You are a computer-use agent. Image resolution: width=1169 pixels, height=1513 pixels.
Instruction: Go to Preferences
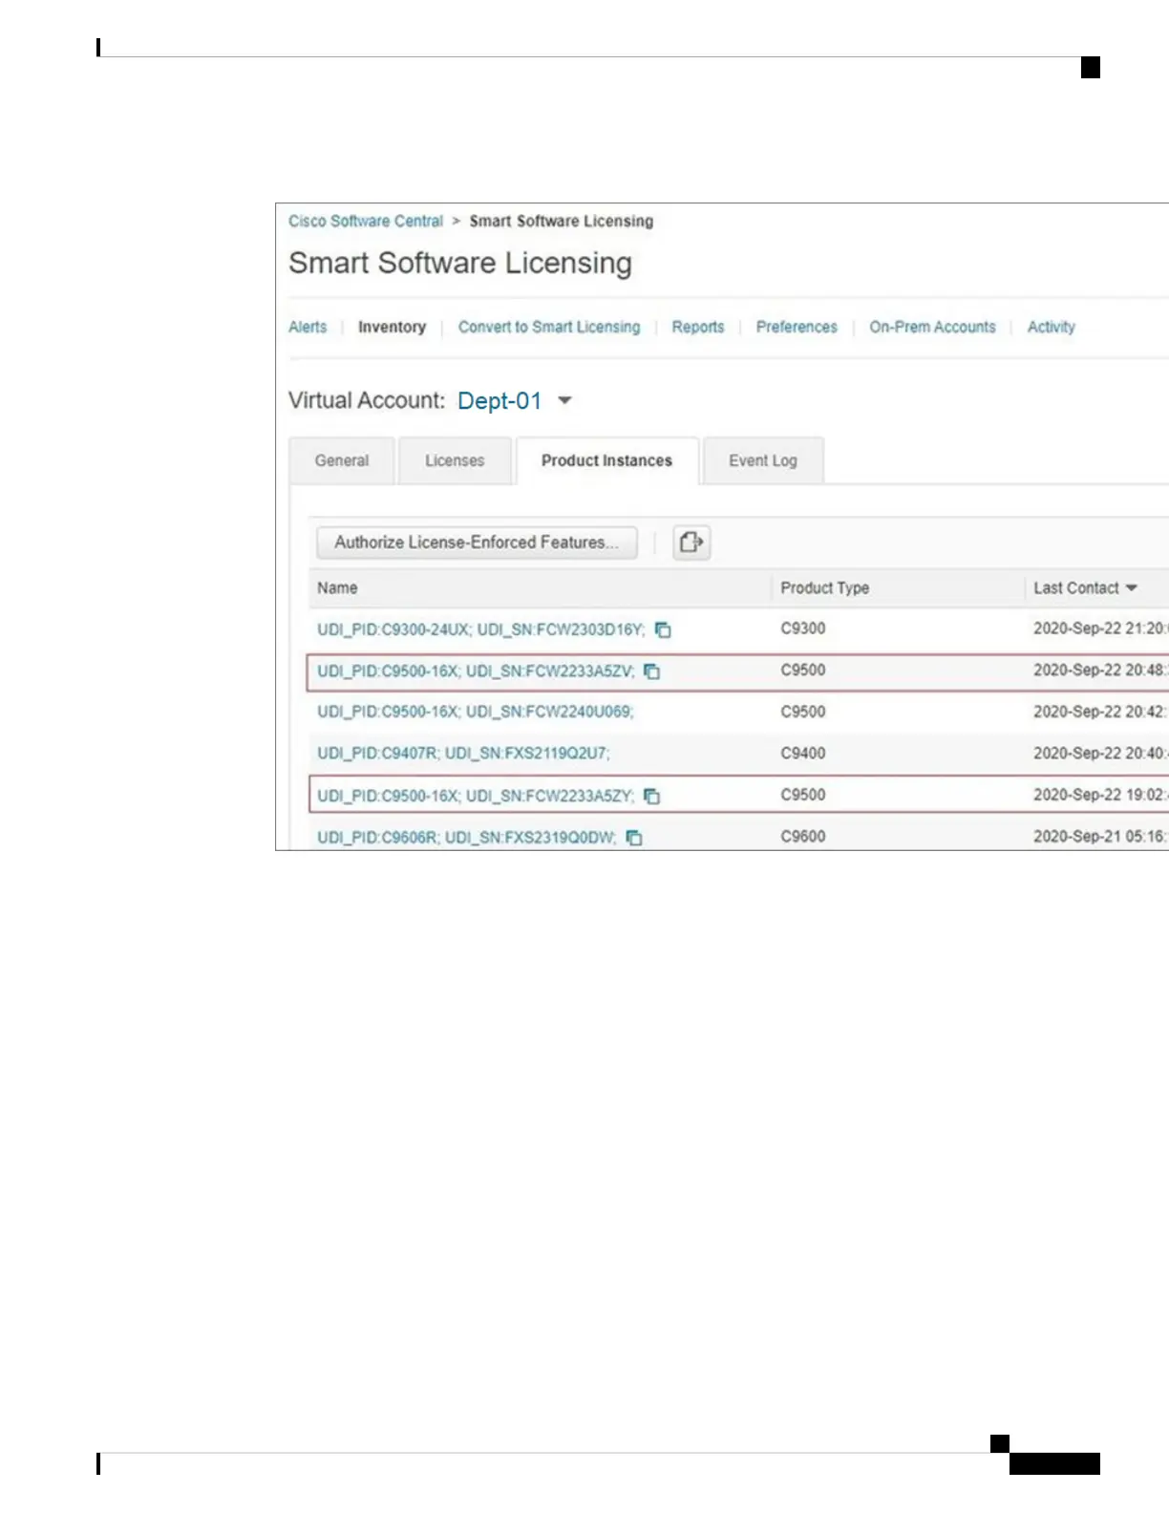(797, 327)
